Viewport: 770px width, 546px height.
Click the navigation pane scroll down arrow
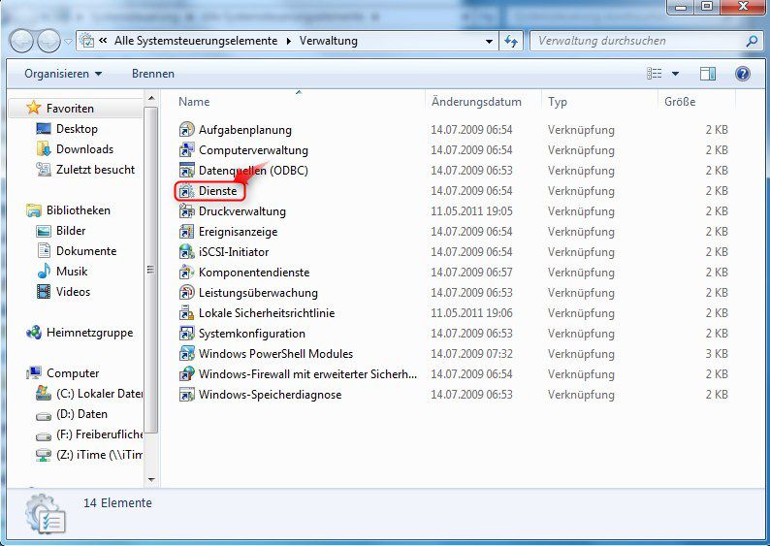151,480
